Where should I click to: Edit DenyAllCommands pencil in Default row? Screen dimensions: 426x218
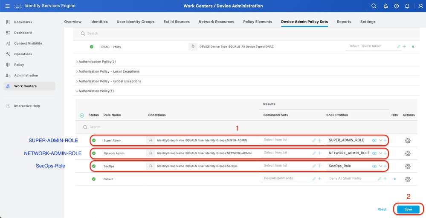pyautogui.click(x=314, y=179)
